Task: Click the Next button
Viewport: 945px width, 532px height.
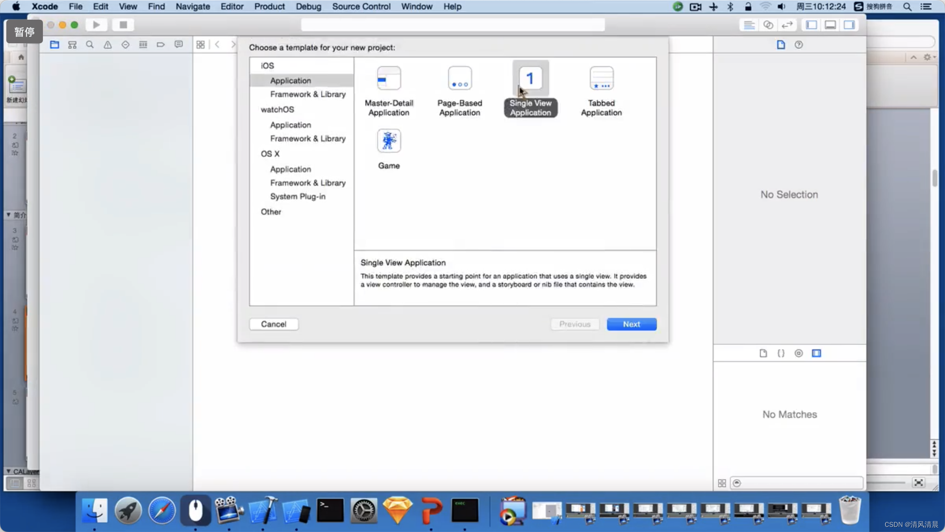Action: [632, 324]
